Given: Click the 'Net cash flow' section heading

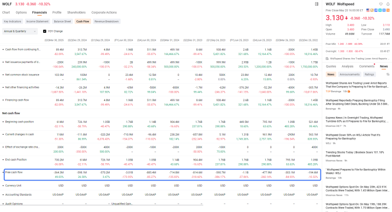Looking at the screenshot, I should pyautogui.click(x=11, y=113).
